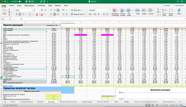Click the Save disk icon in title bar
This screenshot has height=107, width=186.
click(x=30, y=1)
